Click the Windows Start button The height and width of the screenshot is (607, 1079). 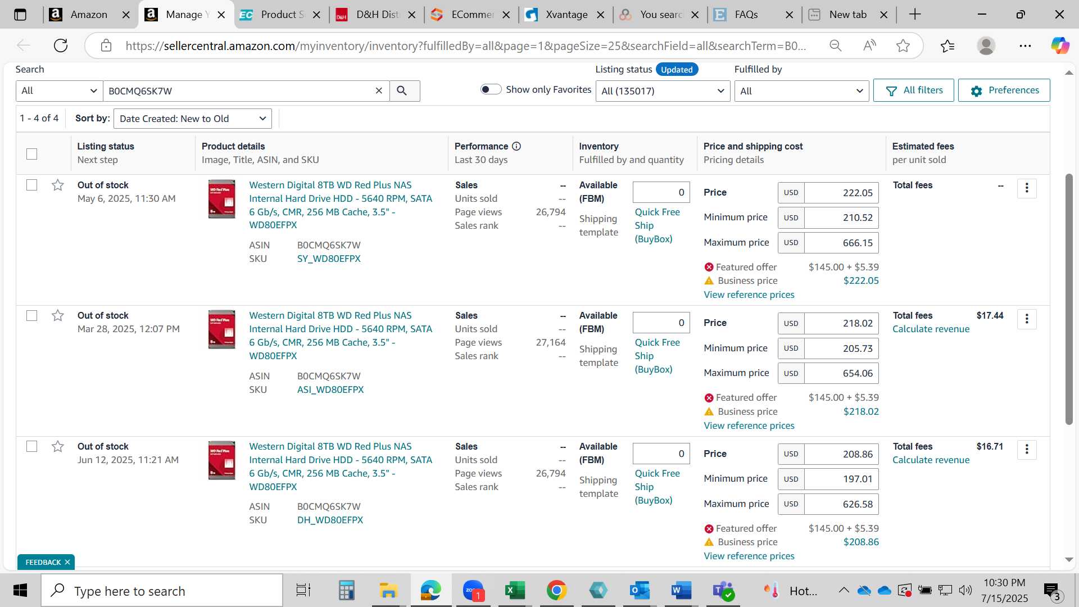pyautogui.click(x=20, y=591)
